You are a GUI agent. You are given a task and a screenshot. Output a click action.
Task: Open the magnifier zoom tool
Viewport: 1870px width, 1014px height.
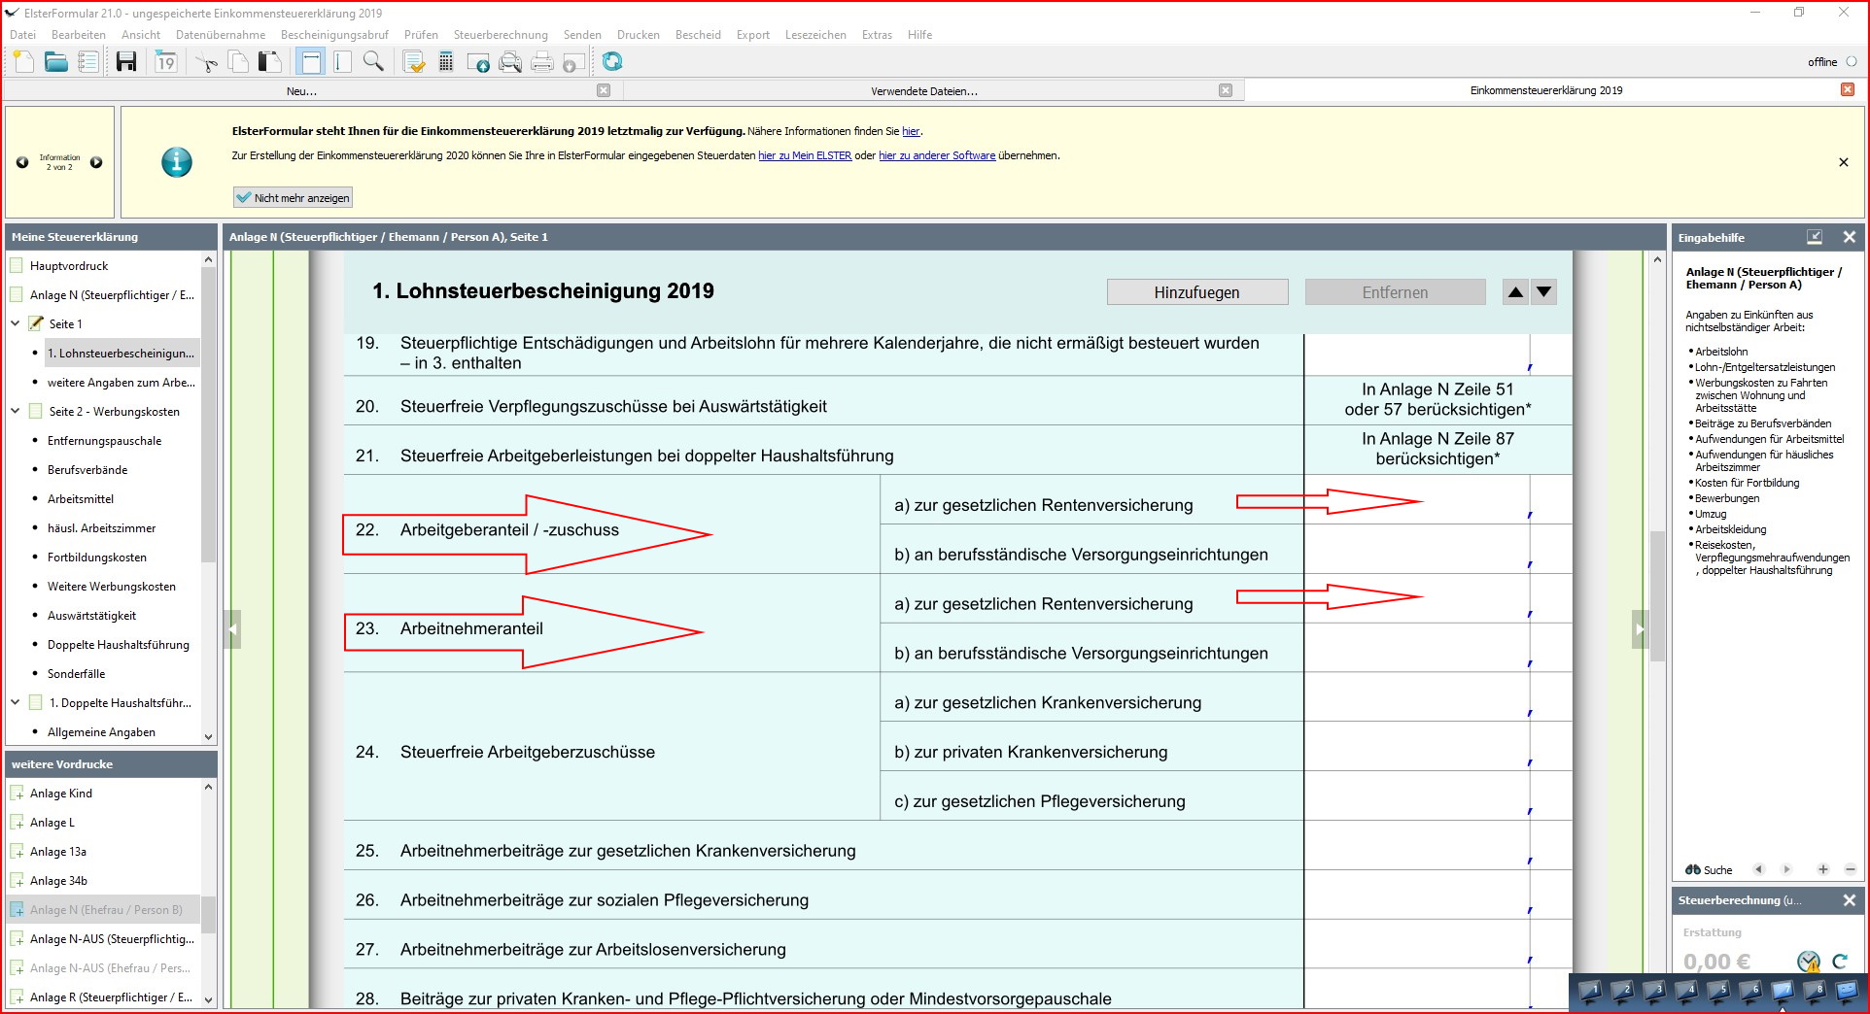tap(373, 62)
